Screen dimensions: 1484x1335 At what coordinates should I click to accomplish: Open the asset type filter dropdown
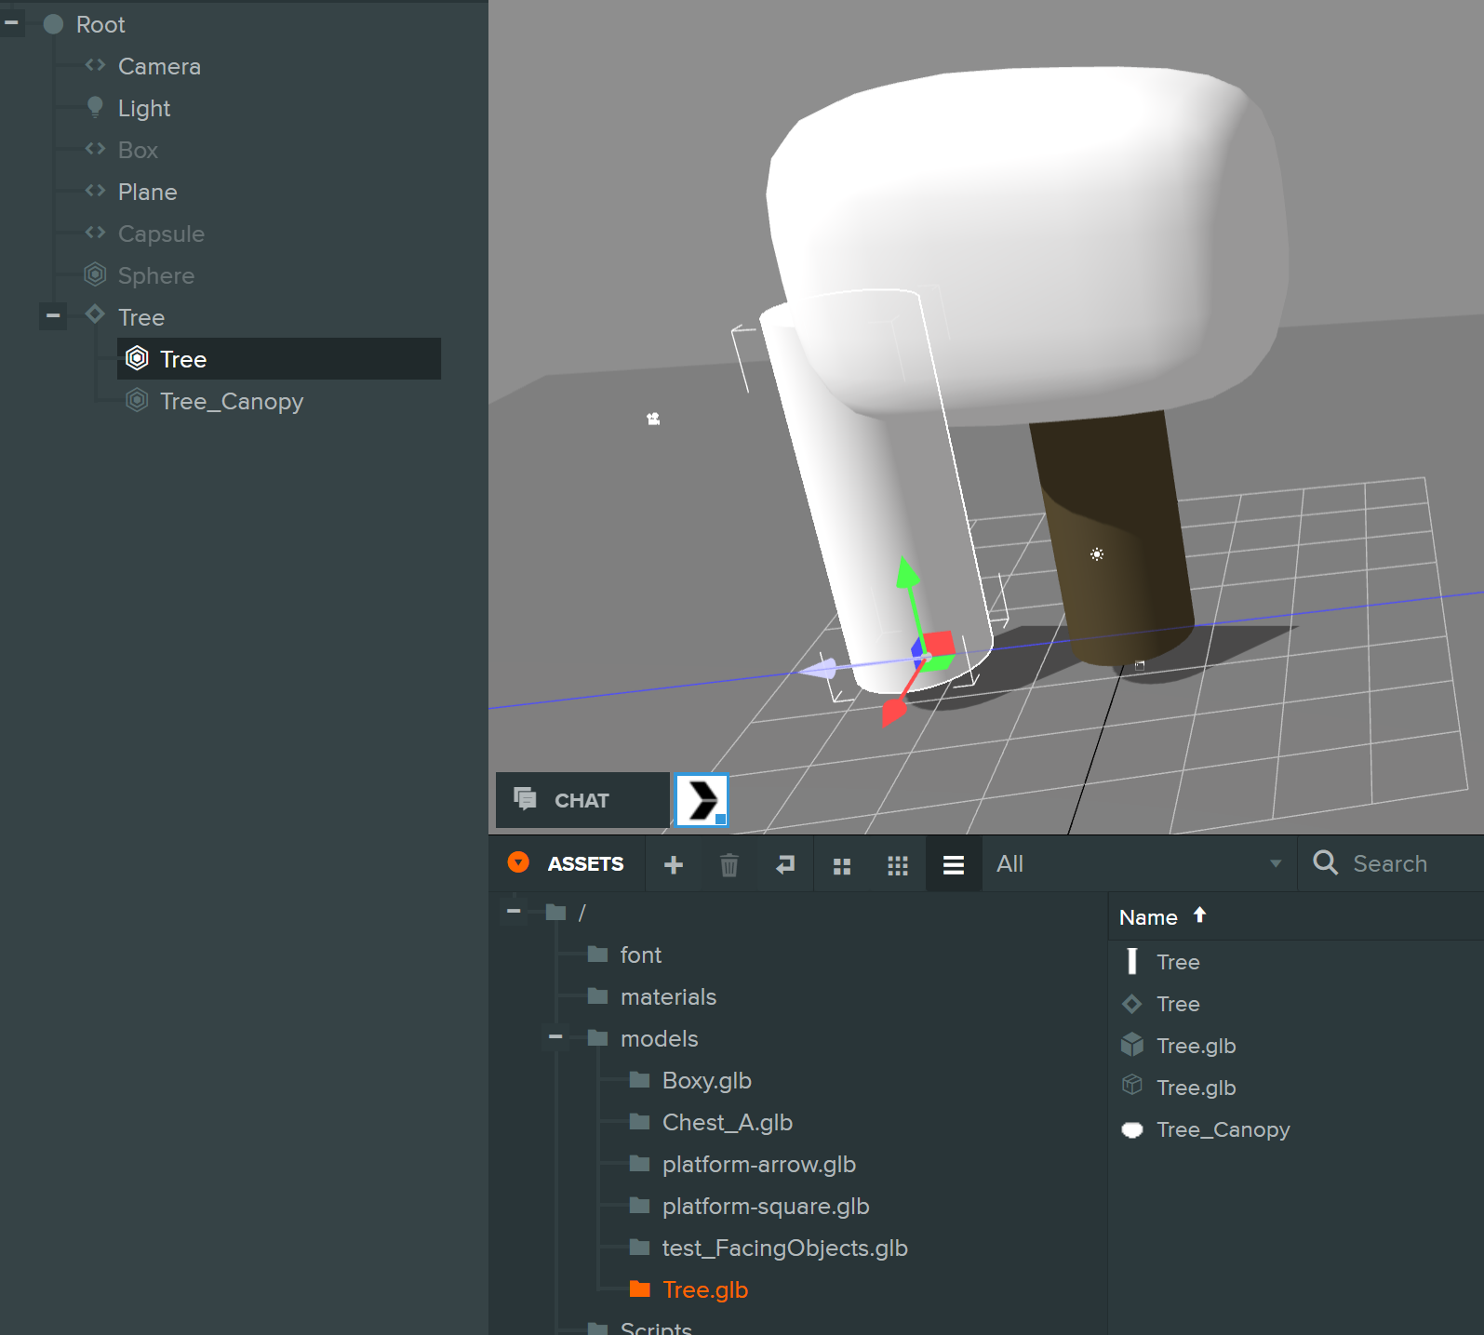point(1138,864)
